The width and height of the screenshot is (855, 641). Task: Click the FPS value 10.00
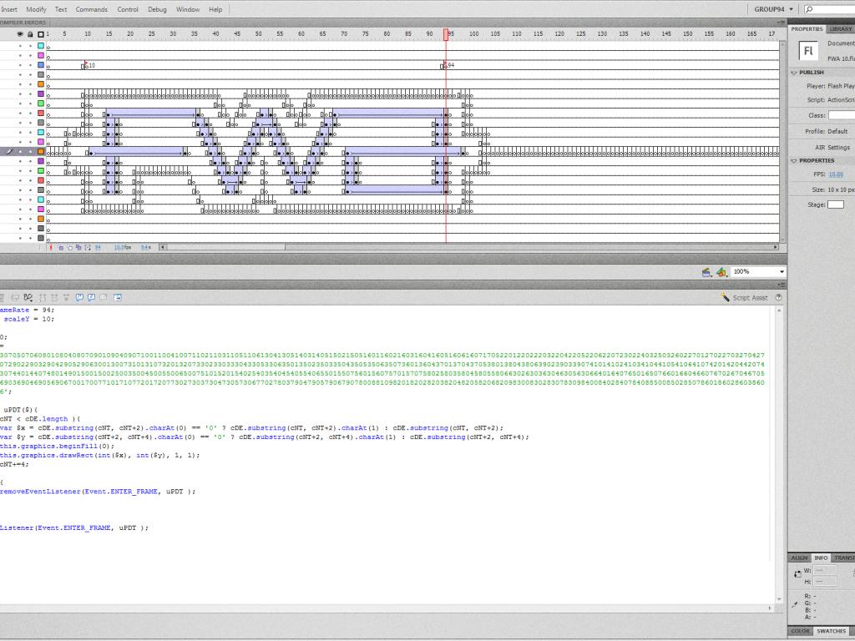click(836, 174)
